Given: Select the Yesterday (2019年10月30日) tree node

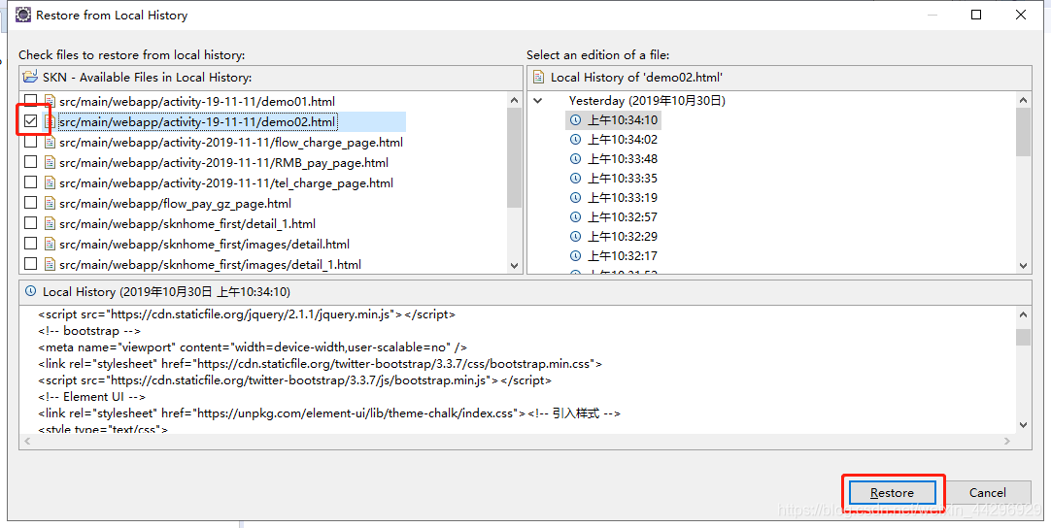Looking at the screenshot, I should 647,101.
